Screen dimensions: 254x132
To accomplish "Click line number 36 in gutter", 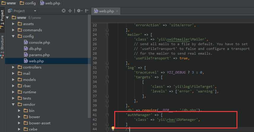I will pos(95,91).
